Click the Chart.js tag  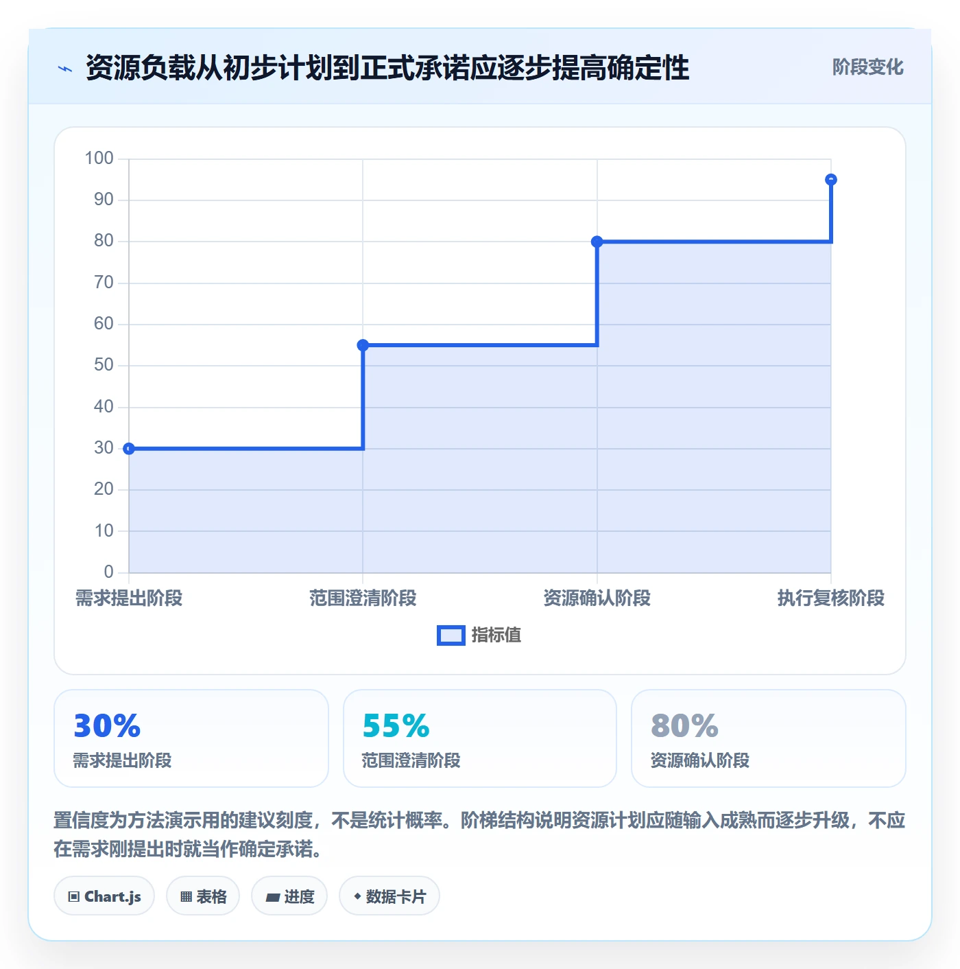pos(104,896)
